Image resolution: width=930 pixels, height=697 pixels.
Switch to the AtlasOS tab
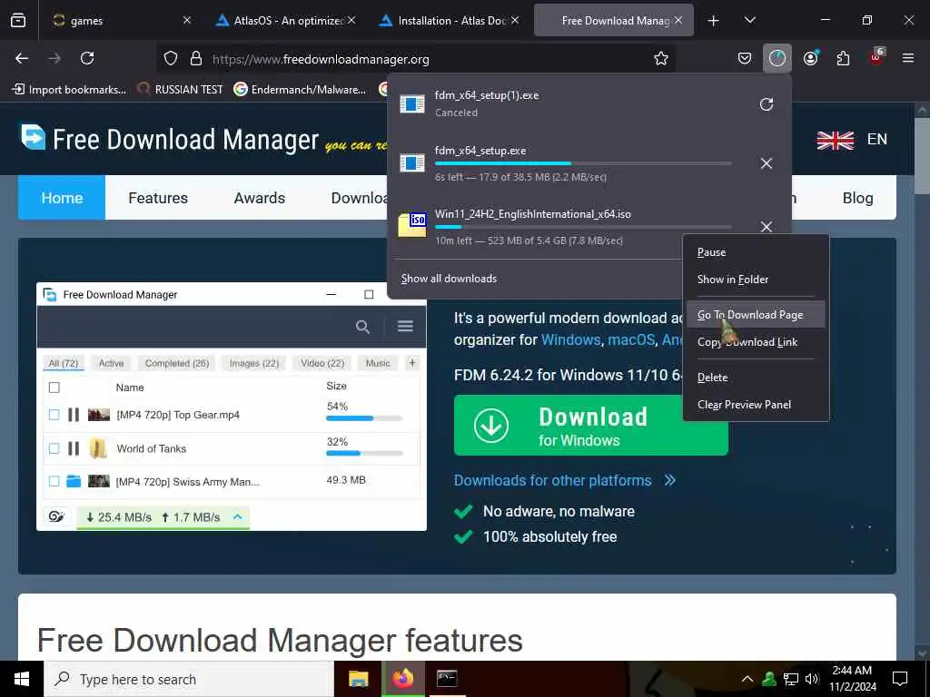coord(286,20)
